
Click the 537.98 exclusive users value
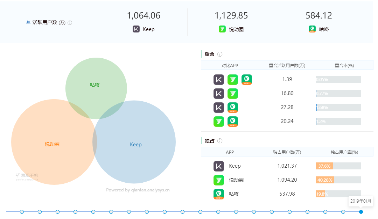tap(287, 194)
